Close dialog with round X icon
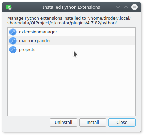 134,7
